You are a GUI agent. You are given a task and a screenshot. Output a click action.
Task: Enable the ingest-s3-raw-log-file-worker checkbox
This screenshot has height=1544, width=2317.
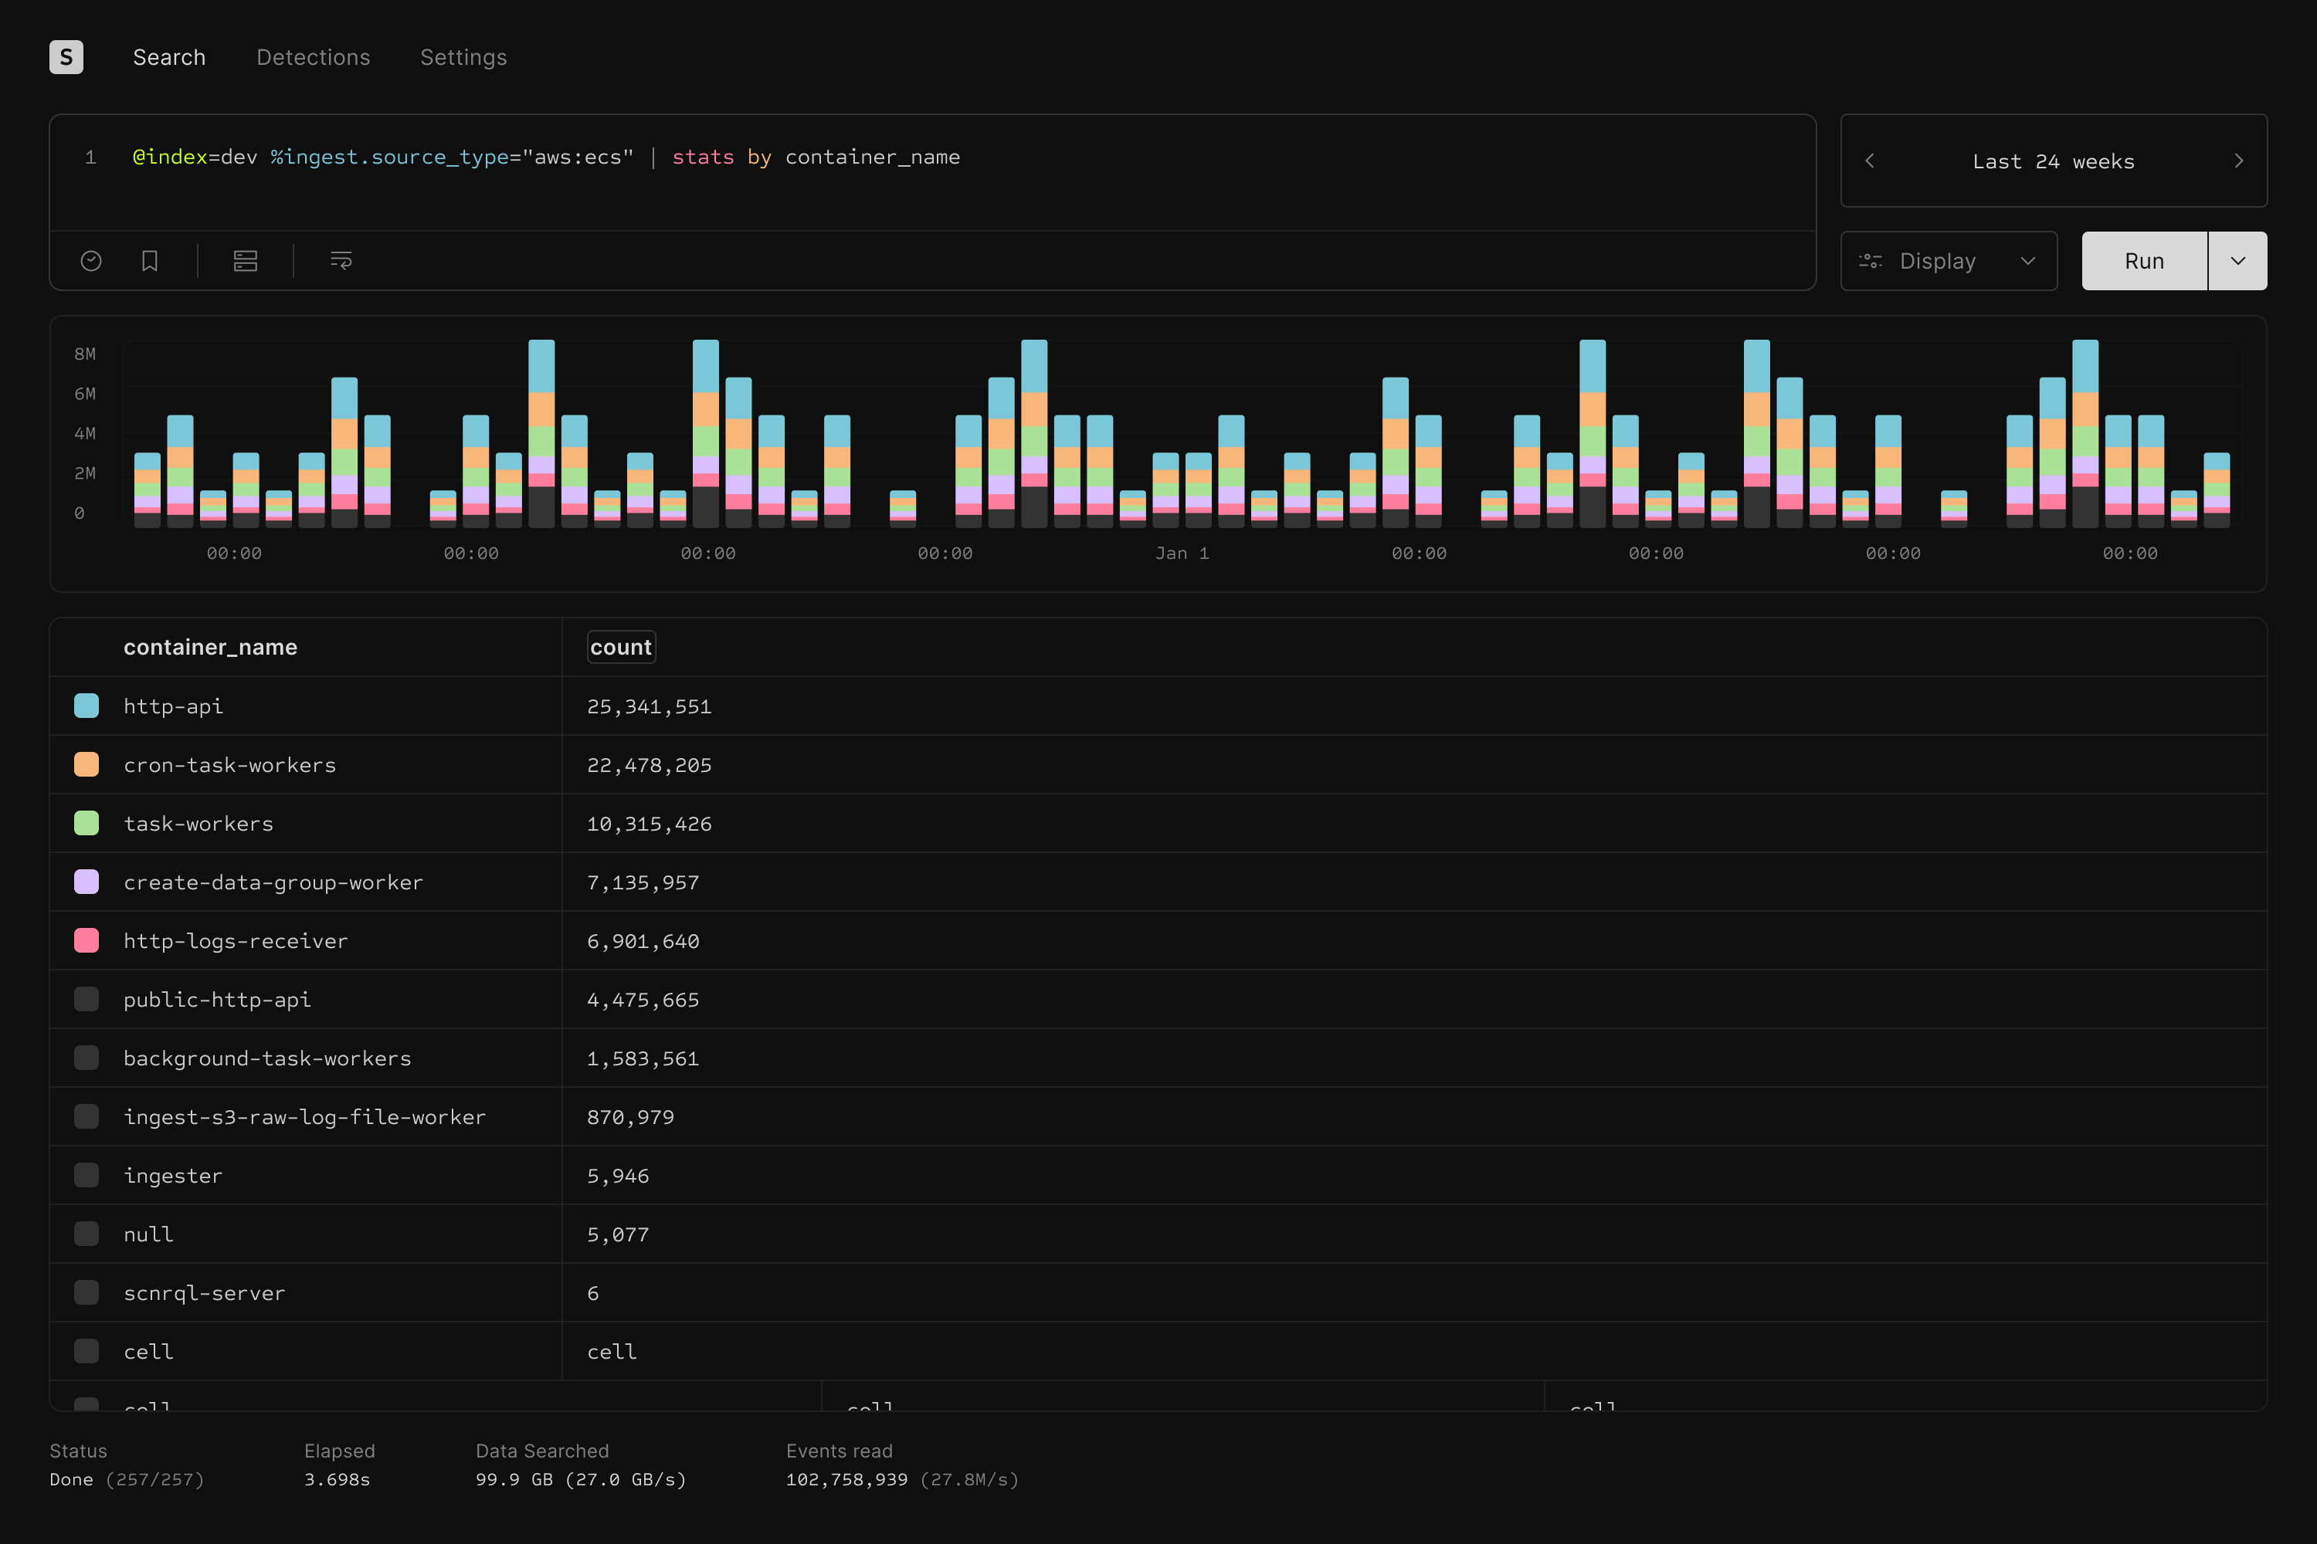87,1116
